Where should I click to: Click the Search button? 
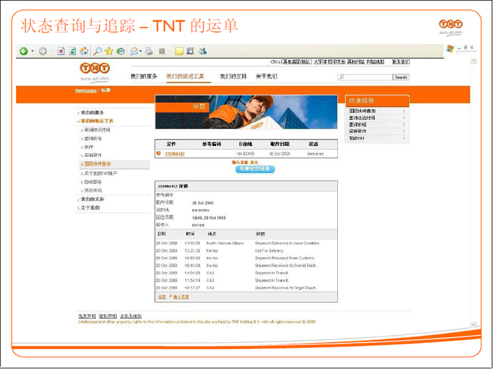click(x=401, y=77)
